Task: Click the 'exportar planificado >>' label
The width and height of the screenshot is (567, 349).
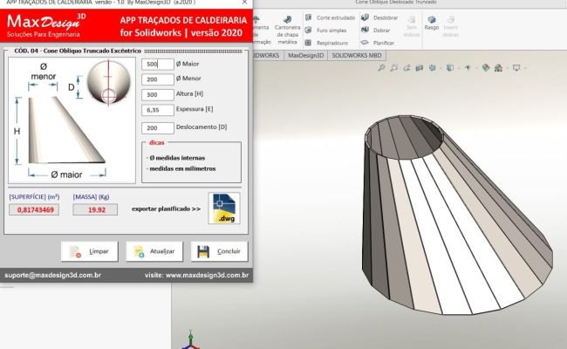Action: pos(166,209)
